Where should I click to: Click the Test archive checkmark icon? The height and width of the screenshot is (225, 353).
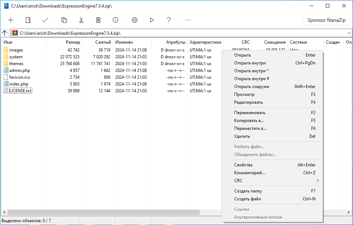[x=45, y=20]
